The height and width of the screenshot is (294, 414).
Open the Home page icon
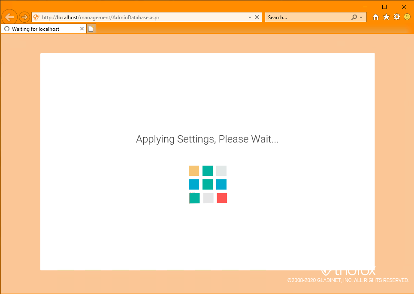coord(375,17)
